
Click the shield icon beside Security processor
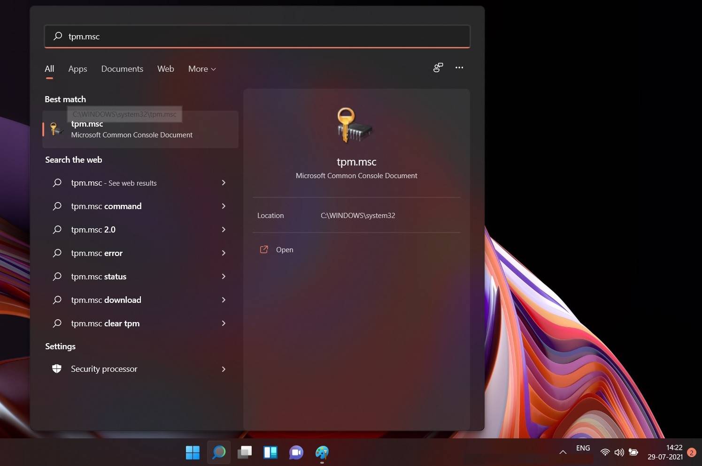pyautogui.click(x=56, y=368)
